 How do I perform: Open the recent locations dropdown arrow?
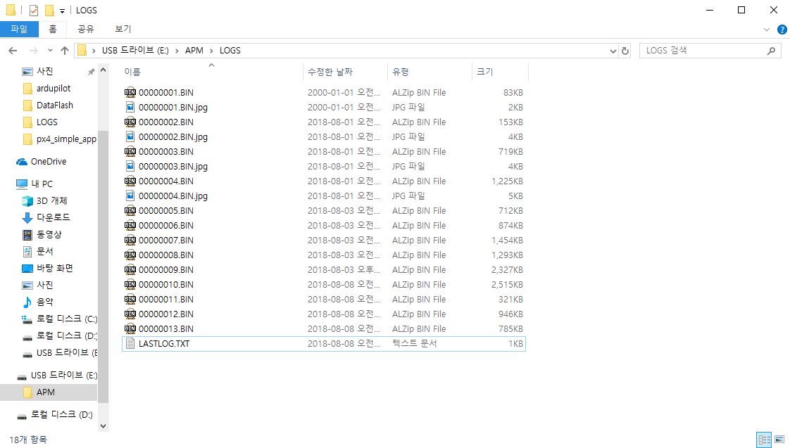(x=50, y=51)
